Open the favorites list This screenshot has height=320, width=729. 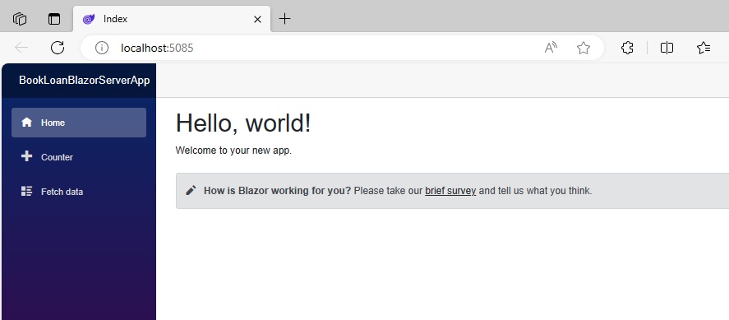click(704, 48)
